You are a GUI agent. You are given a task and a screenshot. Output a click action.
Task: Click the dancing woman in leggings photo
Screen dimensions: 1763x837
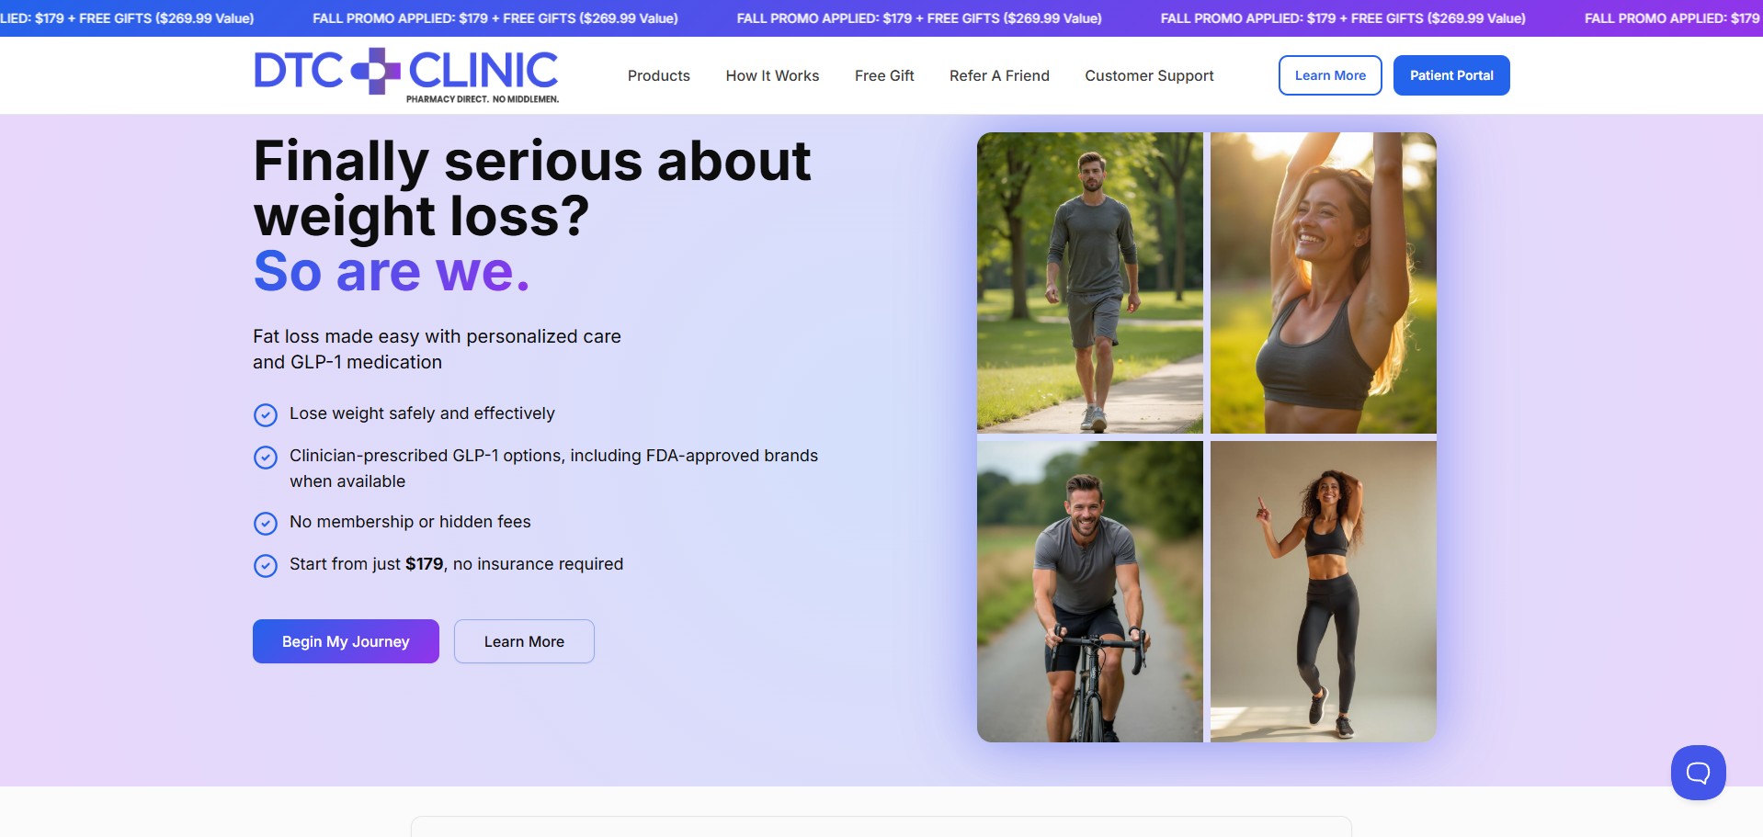pyautogui.click(x=1323, y=592)
